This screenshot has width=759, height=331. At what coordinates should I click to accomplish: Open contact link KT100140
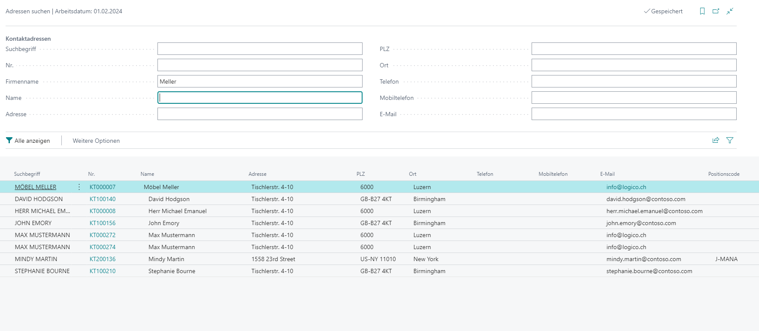tap(103, 199)
